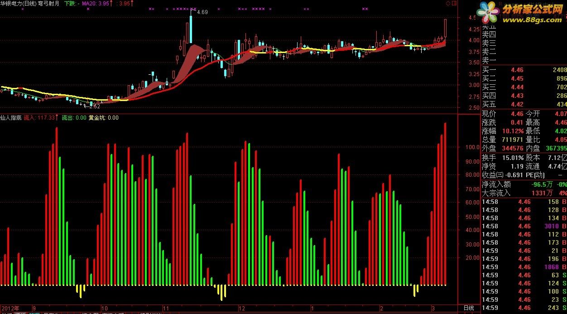Select the 14:59 tick with volume 63

(524, 275)
